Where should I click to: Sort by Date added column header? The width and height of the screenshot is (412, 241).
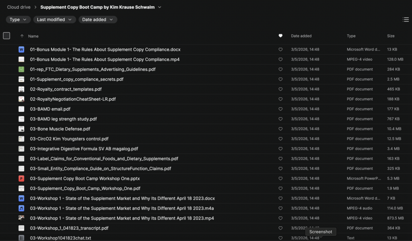tap(301, 36)
